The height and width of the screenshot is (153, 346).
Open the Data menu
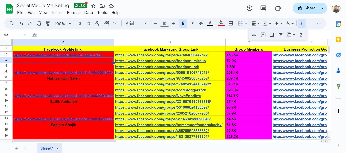point(89,13)
